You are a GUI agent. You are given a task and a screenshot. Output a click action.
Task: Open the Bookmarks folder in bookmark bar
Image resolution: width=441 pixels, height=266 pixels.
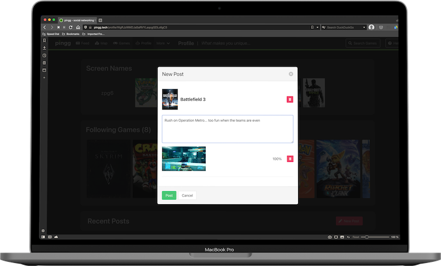point(71,34)
